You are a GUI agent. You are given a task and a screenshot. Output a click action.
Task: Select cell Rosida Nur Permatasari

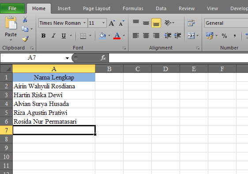click(54, 121)
